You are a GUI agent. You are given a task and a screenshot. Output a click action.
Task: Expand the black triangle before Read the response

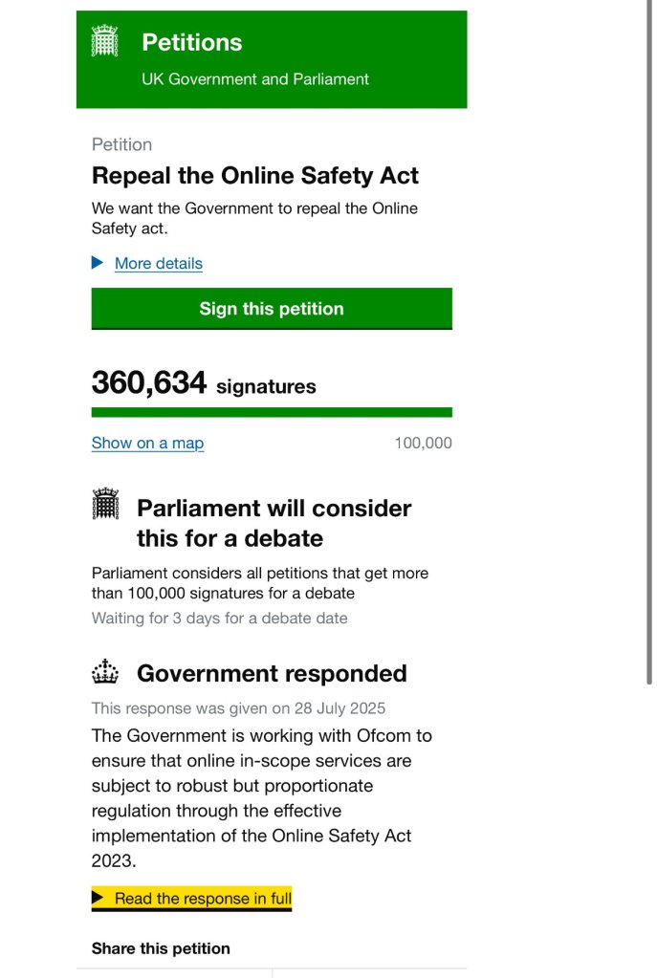point(98,898)
